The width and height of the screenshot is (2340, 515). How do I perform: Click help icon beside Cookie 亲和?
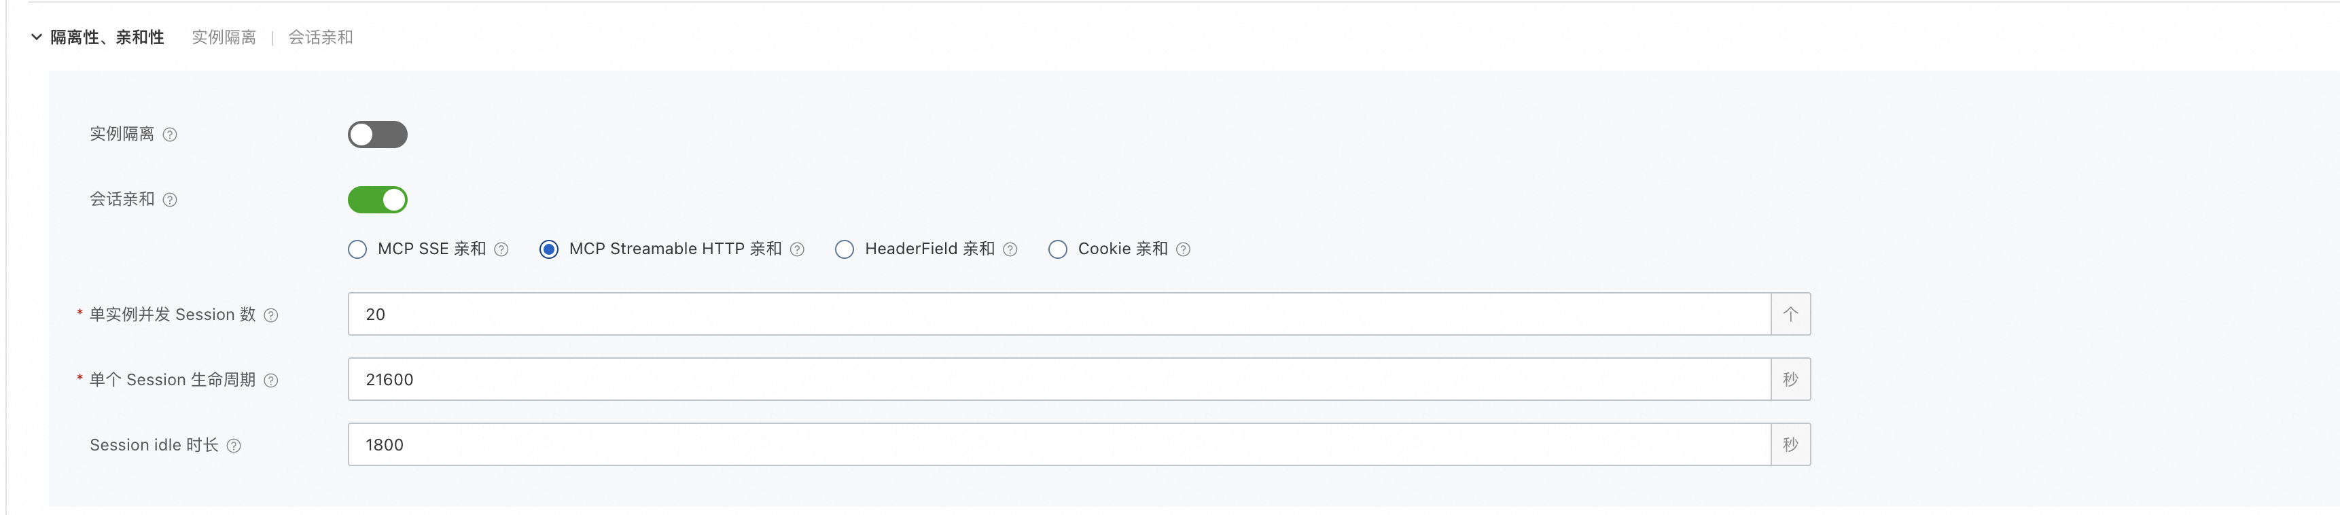[x=1183, y=250]
